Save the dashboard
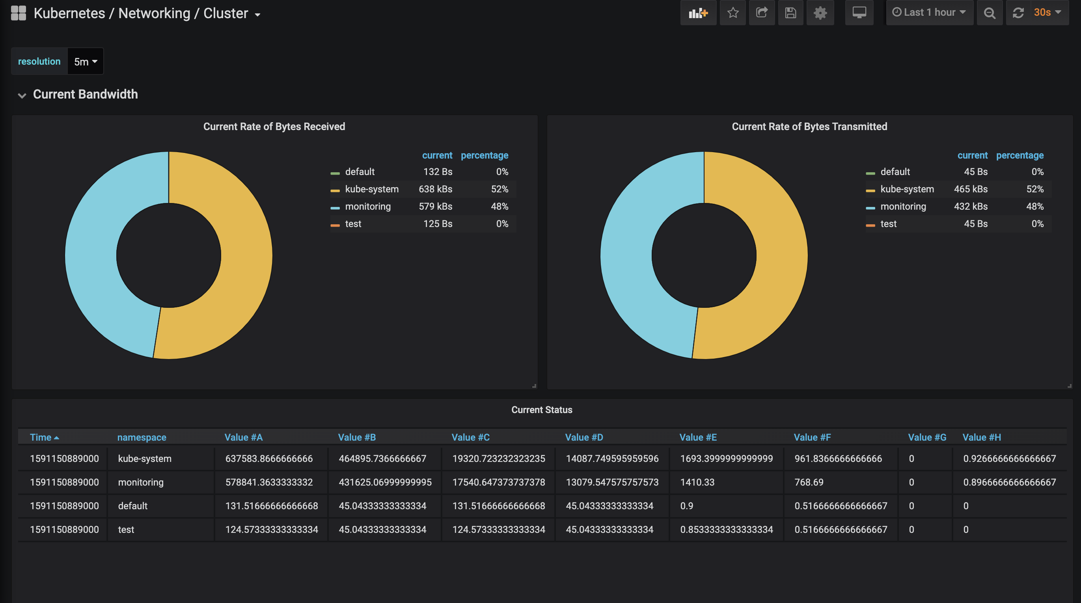Screen dimensions: 1081x603 (x=790, y=13)
